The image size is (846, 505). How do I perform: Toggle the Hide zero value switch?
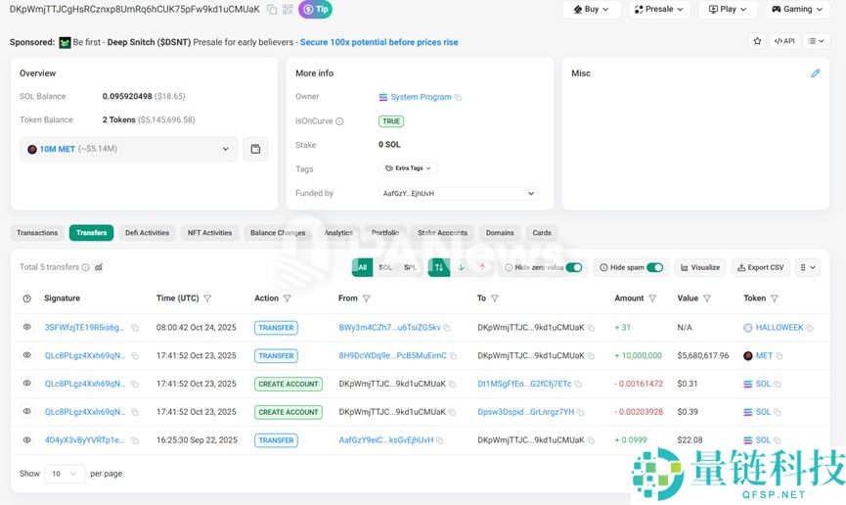pyautogui.click(x=574, y=267)
